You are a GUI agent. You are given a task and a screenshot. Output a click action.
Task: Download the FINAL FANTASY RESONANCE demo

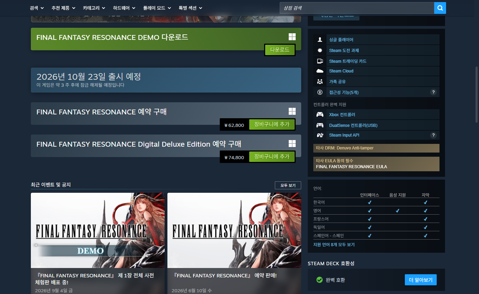[280, 50]
